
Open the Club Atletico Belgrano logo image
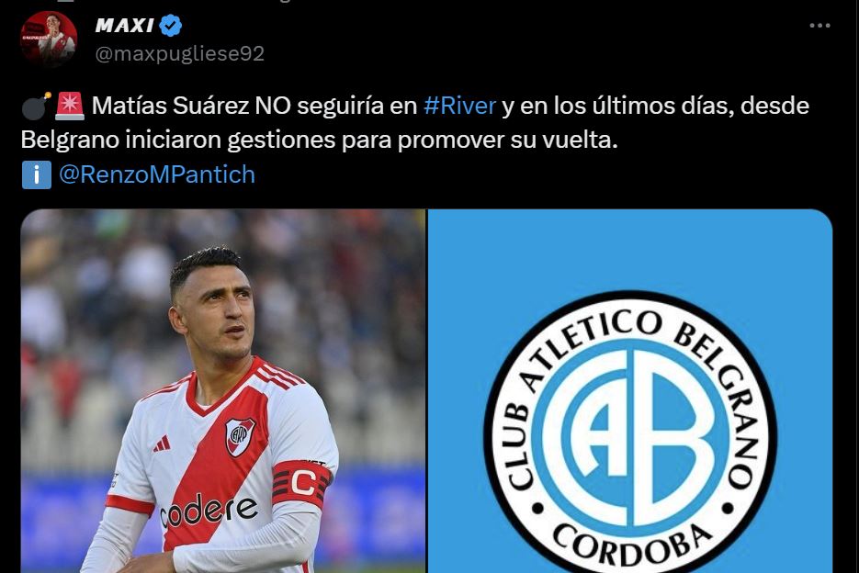[630, 391]
